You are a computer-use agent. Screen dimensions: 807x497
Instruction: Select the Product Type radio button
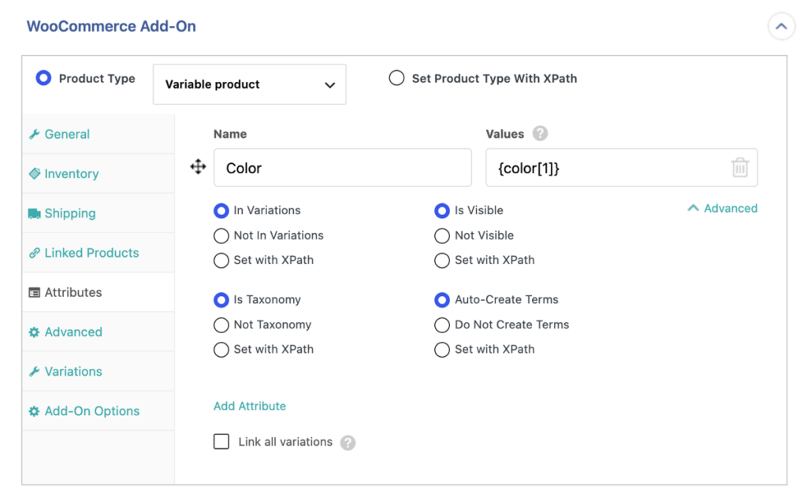tap(44, 78)
